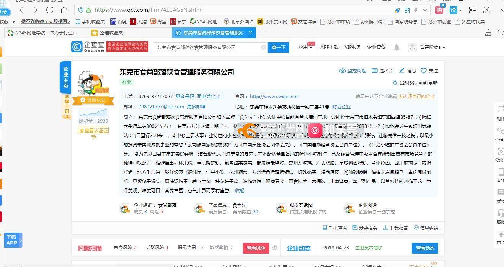Image resolution: width=504 pixels, height=267 pixels.
Task: Open VIP服务 menu item
Action: 353,47
